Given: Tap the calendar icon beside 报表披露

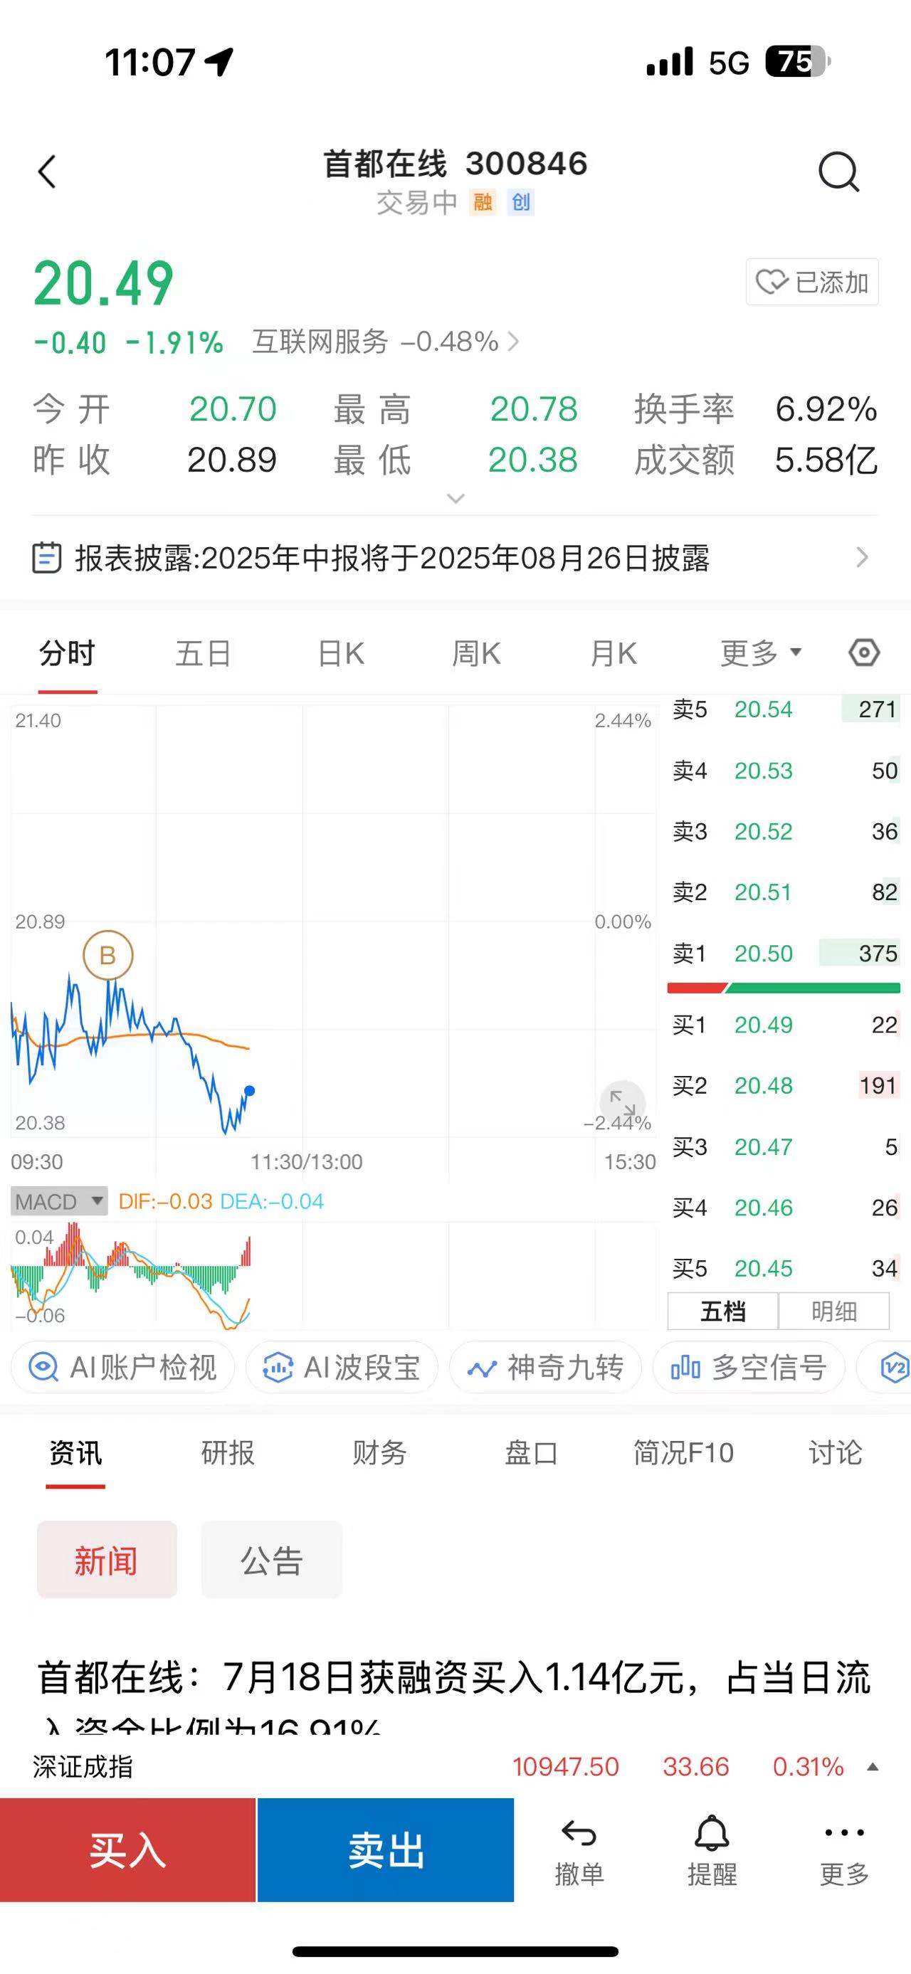Looking at the screenshot, I should [x=47, y=558].
